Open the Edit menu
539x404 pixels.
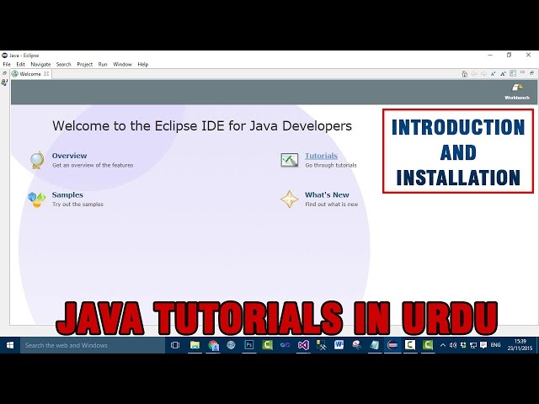point(20,64)
